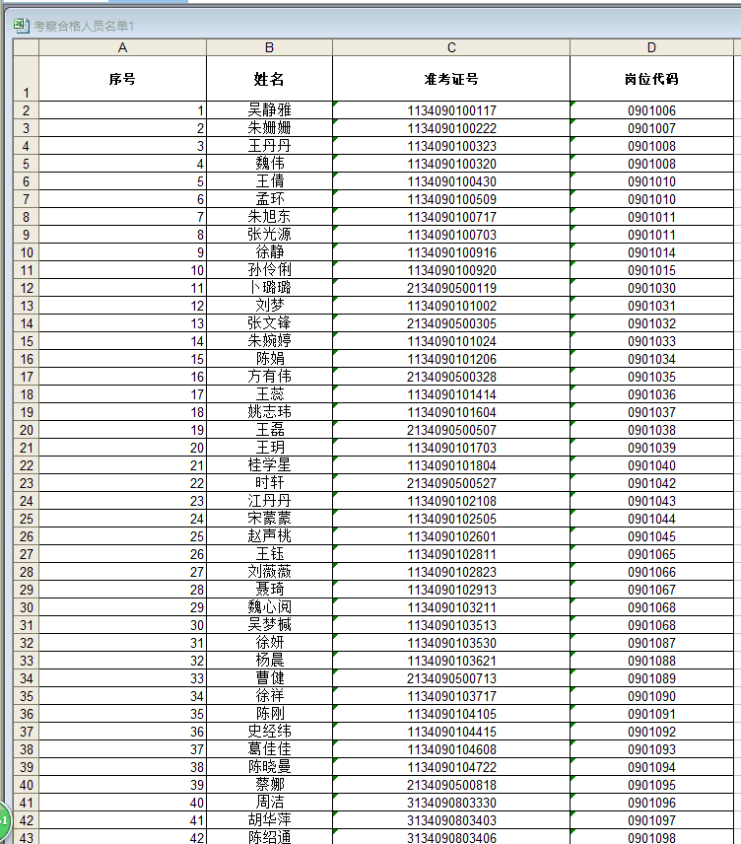
Task: Select row 30 header
Action: [26, 607]
